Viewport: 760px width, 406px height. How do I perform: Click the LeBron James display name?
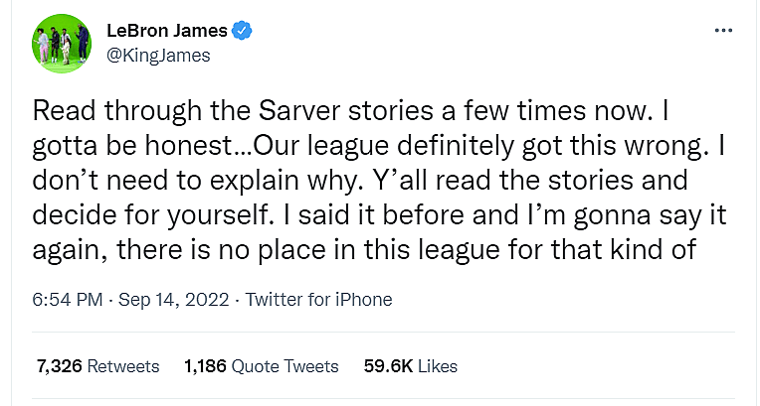click(x=166, y=31)
